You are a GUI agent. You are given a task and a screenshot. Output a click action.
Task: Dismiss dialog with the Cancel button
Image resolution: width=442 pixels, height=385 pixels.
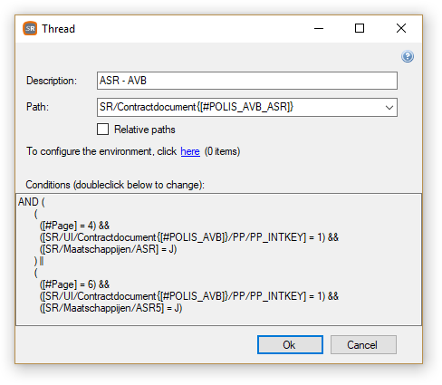pyautogui.click(x=363, y=344)
